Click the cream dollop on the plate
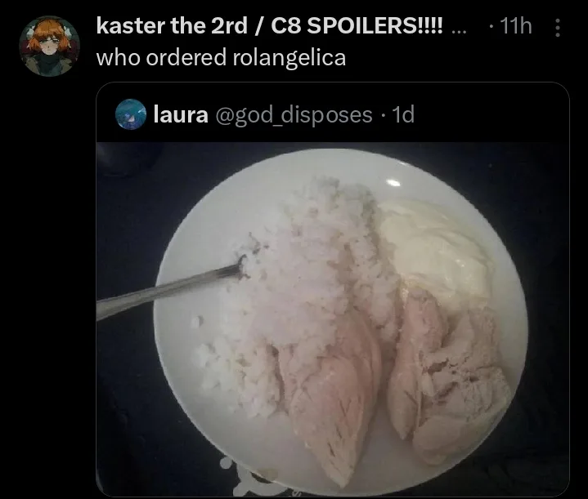The width and height of the screenshot is (588, 499). [x=437, y=249]
